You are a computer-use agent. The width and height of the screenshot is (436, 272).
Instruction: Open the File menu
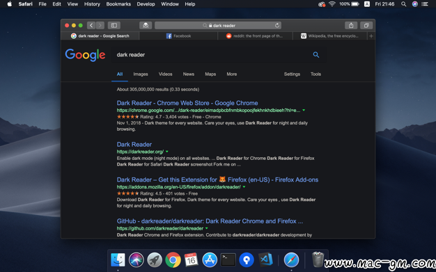(x=42, y=4)
